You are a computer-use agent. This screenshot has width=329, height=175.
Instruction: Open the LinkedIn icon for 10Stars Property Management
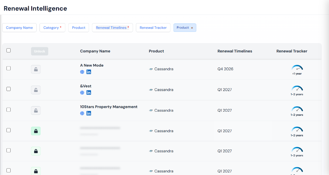89,114
